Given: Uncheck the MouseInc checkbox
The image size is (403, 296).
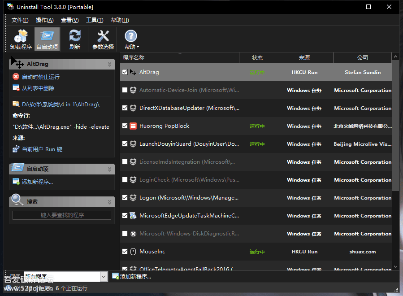Looking at the screenshot, I should click(x=125, y=251).
